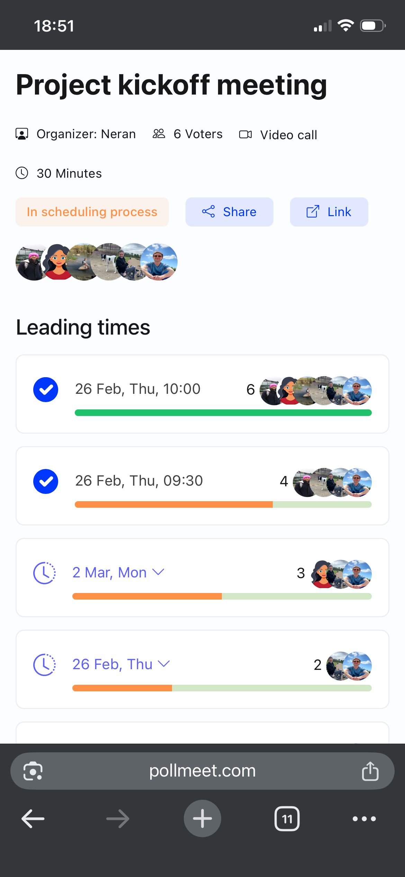Open Safari share icon next to address bar
Viewport: 405px width, 877px height.
click(370, 771)
